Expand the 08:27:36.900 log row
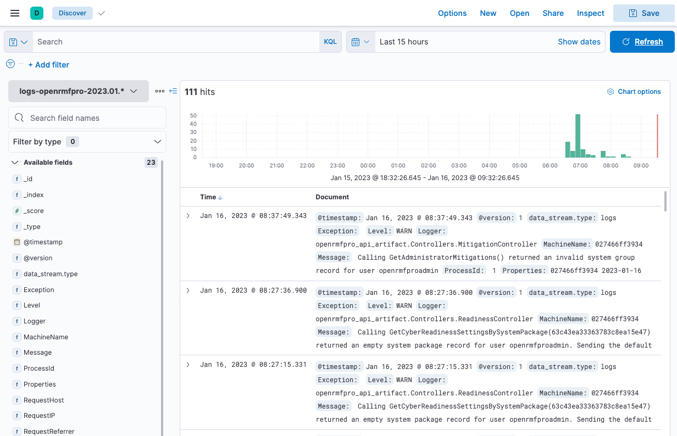This screenshot has width=677, height=436. [x=188, y=290]
